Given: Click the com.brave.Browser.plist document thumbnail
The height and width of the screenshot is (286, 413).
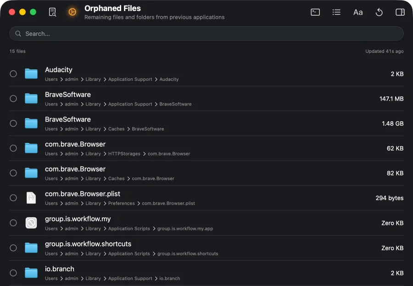Looking at the screenshot, I should 31,198.
